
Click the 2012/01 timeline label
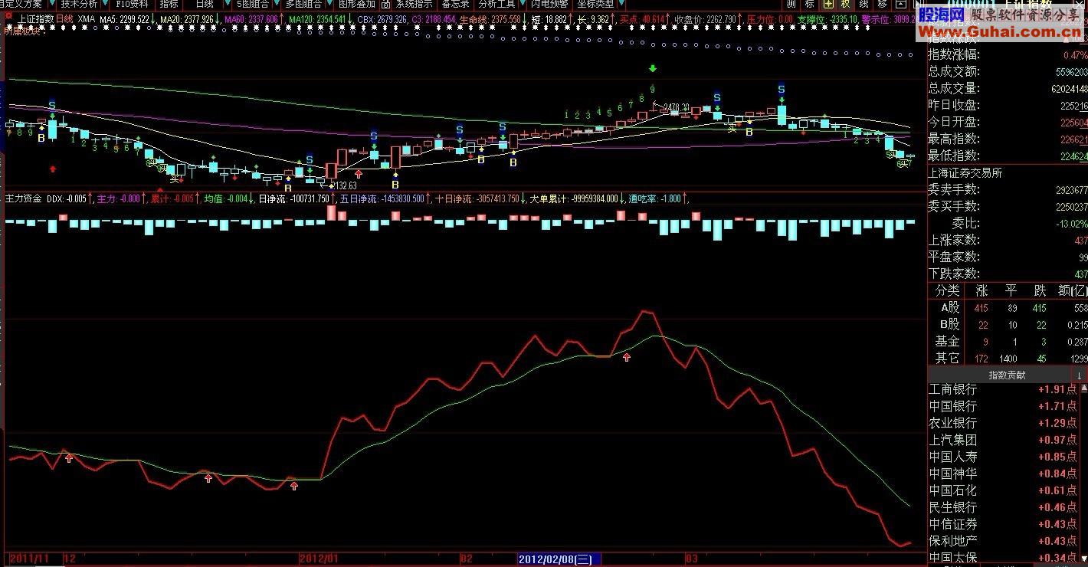(x=318, y=559)
